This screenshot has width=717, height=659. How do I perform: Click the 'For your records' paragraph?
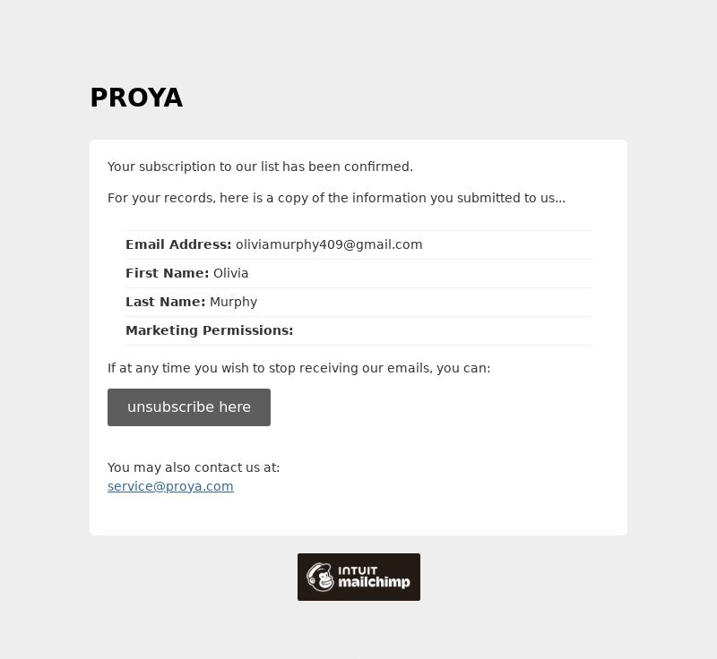[x=337, y=198]
